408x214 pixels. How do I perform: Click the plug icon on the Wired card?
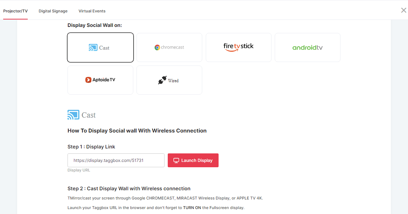[x=162, y=80]
